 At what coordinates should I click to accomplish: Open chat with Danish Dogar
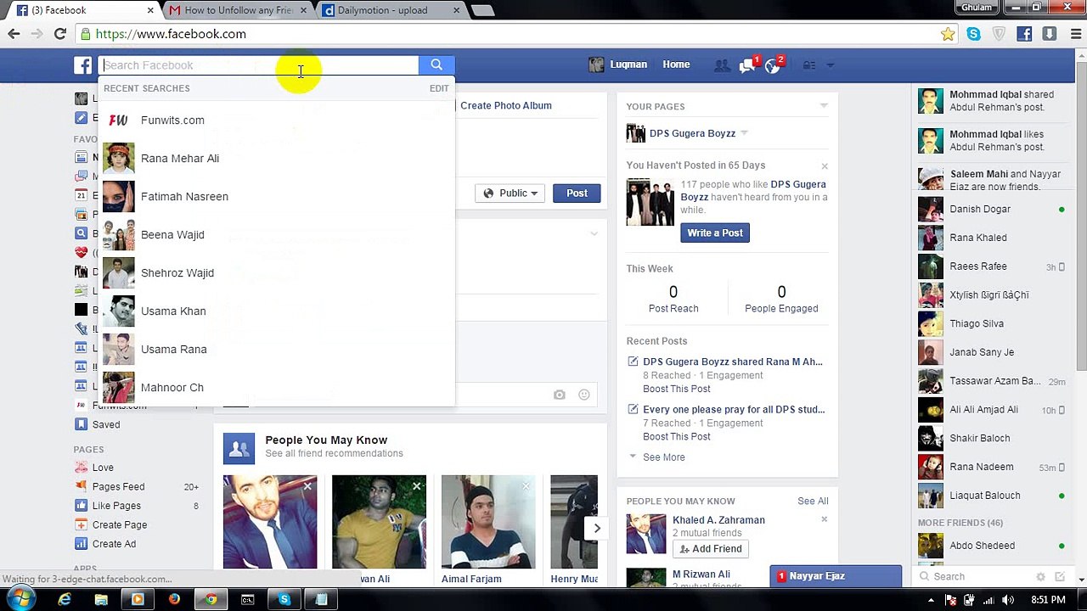(x=992, y=209)
